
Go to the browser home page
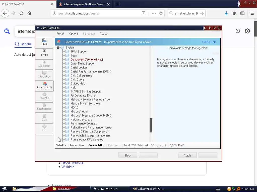tap(29, 13)
